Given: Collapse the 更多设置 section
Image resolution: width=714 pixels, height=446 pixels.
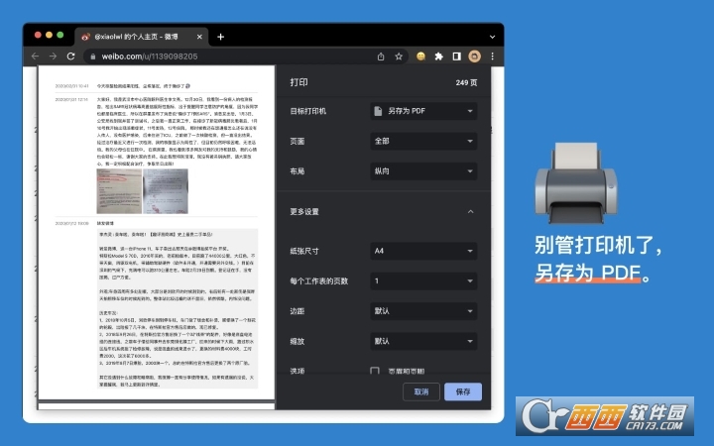Looking at the screenshot, I should point(470,212).
